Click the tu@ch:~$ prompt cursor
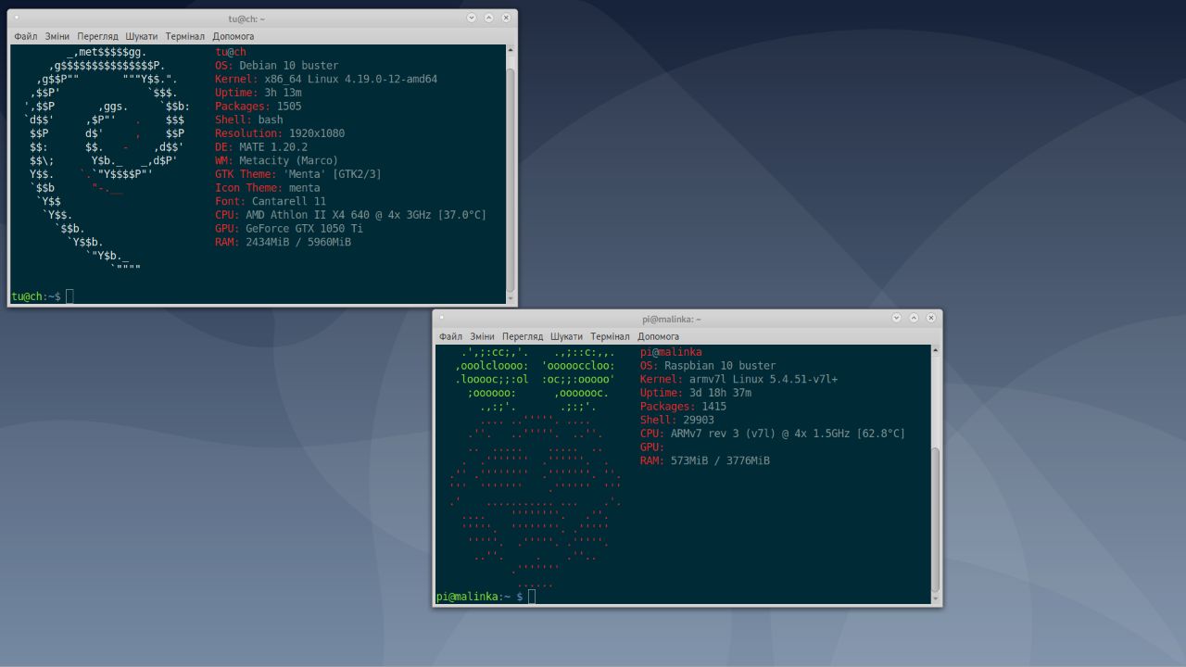The width and height of the screenshot is (1186, 667). click(69, 296)
